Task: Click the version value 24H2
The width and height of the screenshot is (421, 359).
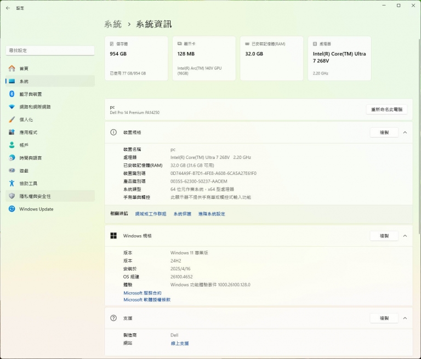Action: click(x=175, y=261)
